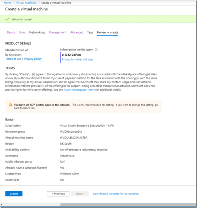Click the Region label

pos(10,144)
